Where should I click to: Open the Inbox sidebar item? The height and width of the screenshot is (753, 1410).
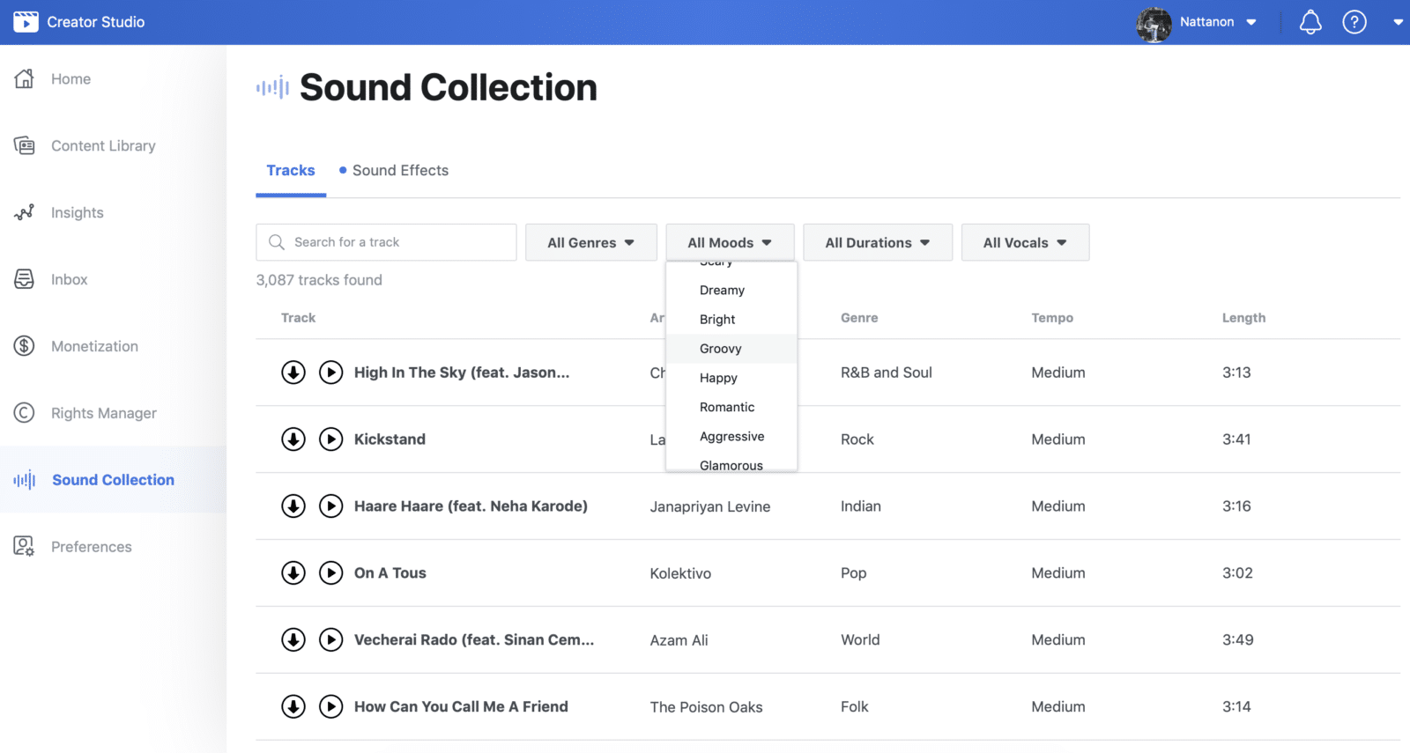click(x=69, y=280)
